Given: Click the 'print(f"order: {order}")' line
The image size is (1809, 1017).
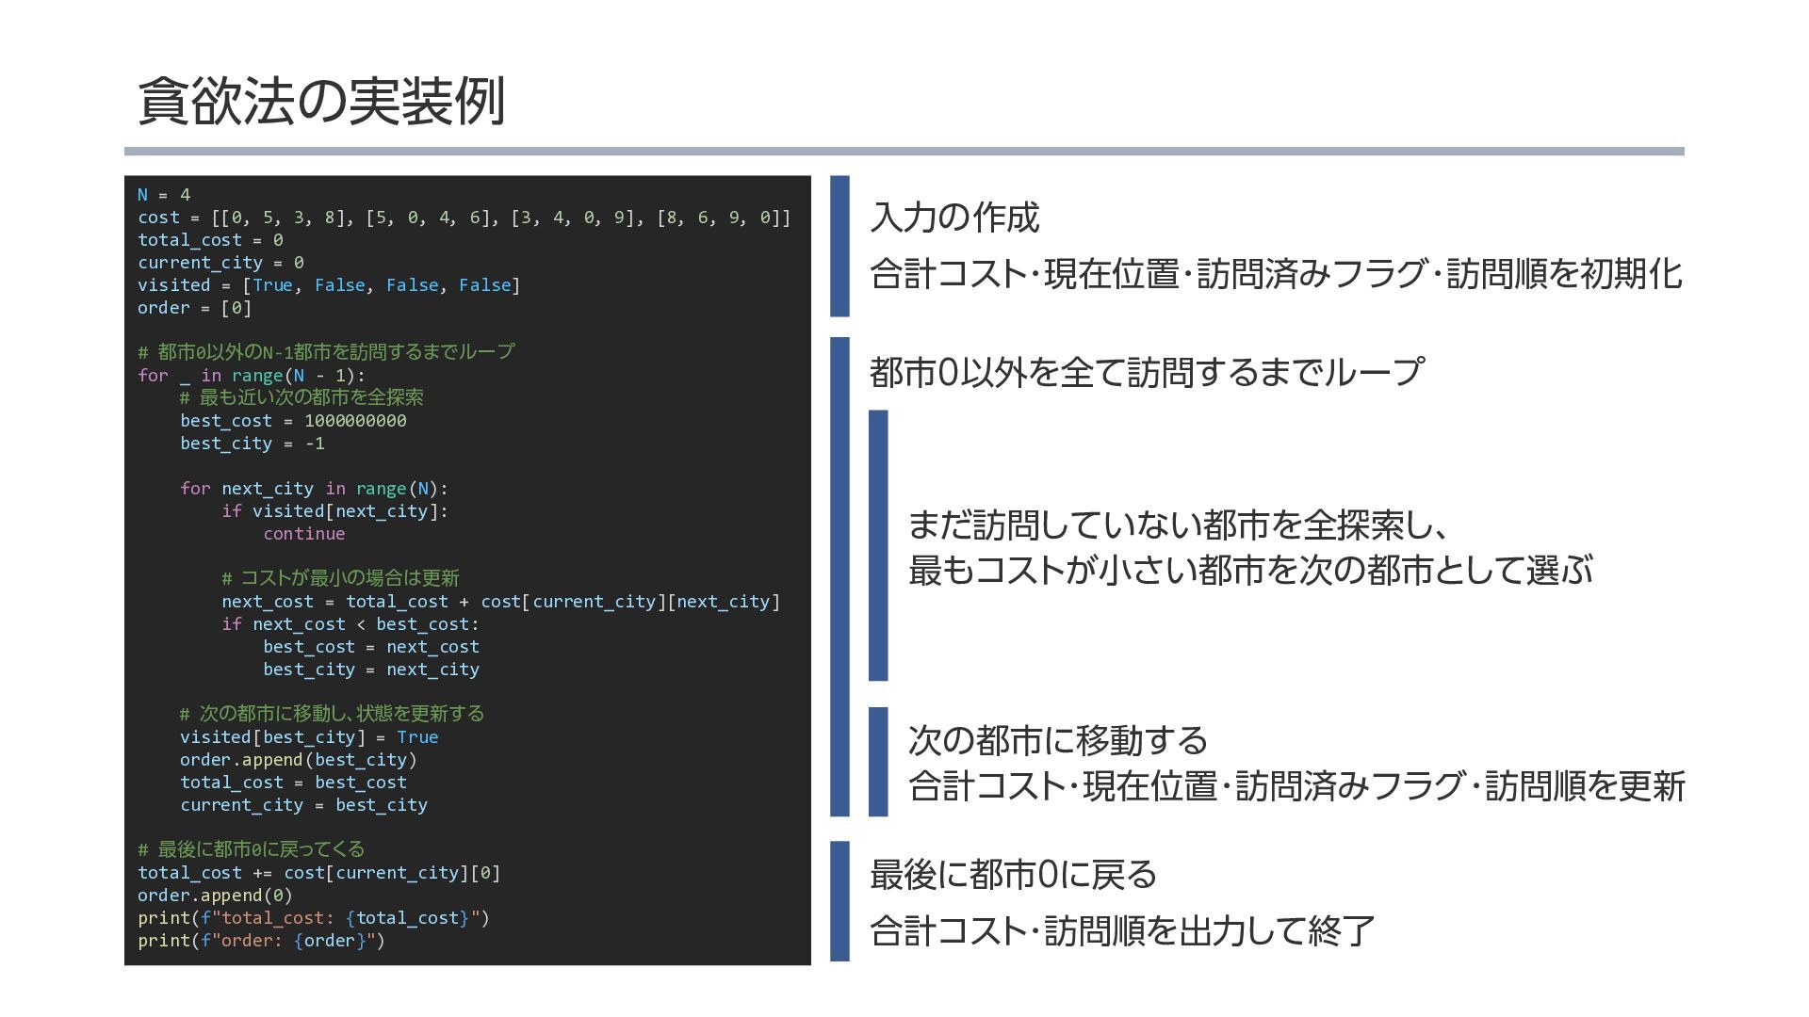Looking at the screenshot, I should (261, 941).
